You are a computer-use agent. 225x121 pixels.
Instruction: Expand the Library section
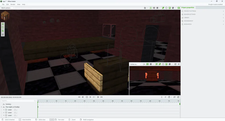pyautogui.click(x=202, y=18)
